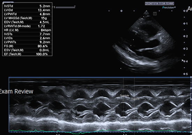Viewport: 192px width, 135px height.
Task: Click the Precision+ imaging indicator
Action: 169,7
